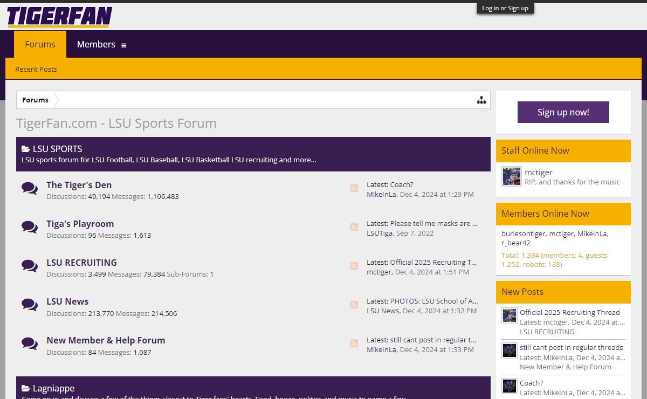
Task: Open the Members tab
Action: click(x=96, y=44)
